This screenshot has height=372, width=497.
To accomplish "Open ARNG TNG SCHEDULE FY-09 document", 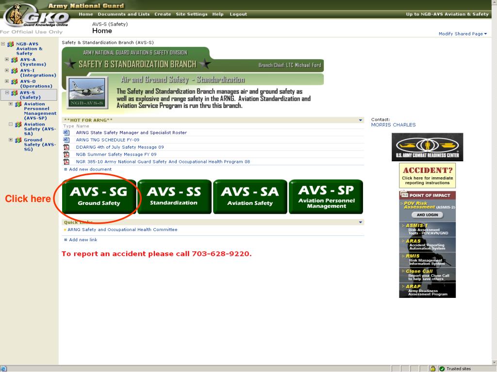I will click(x=107, y=140).
